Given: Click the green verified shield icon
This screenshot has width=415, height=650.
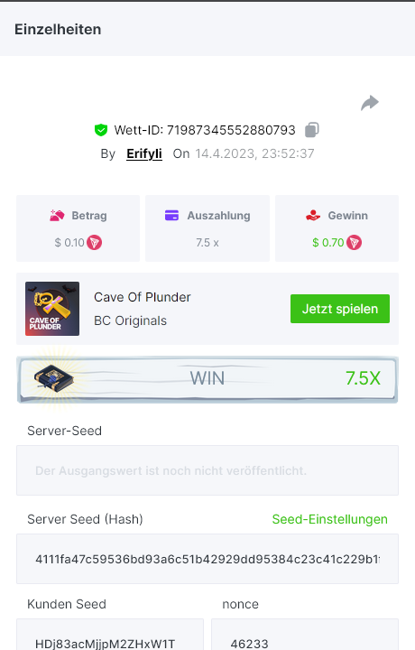Looking at the screenshot, I should (101, 130).
